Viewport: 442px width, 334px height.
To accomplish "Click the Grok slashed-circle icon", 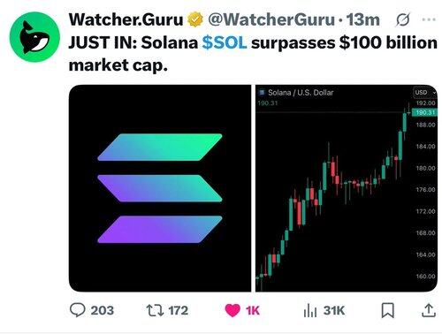I will tap(402, 19).
